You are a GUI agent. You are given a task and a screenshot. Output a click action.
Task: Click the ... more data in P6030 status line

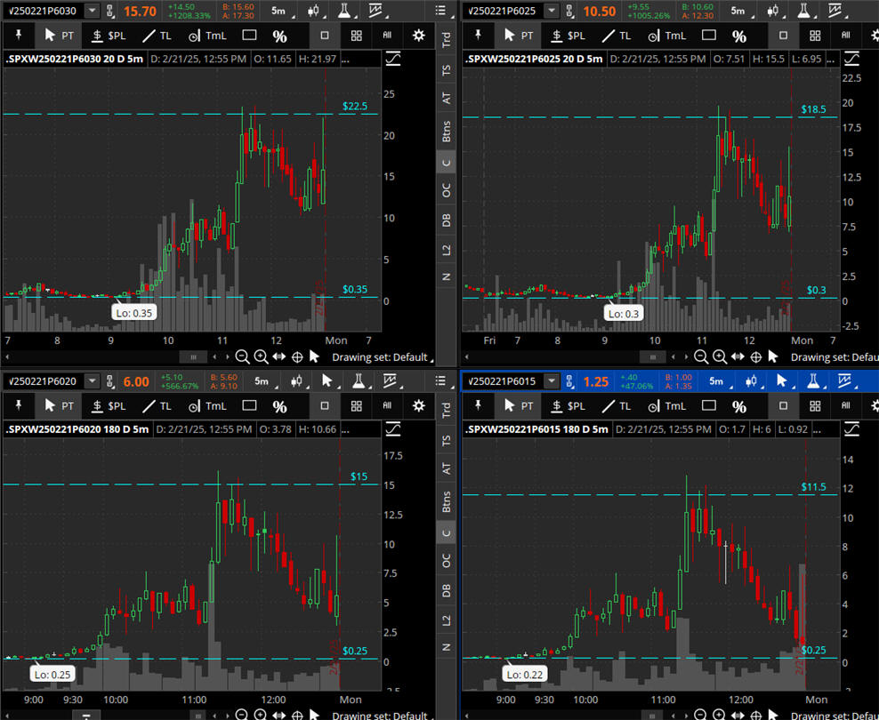point(345,59)
